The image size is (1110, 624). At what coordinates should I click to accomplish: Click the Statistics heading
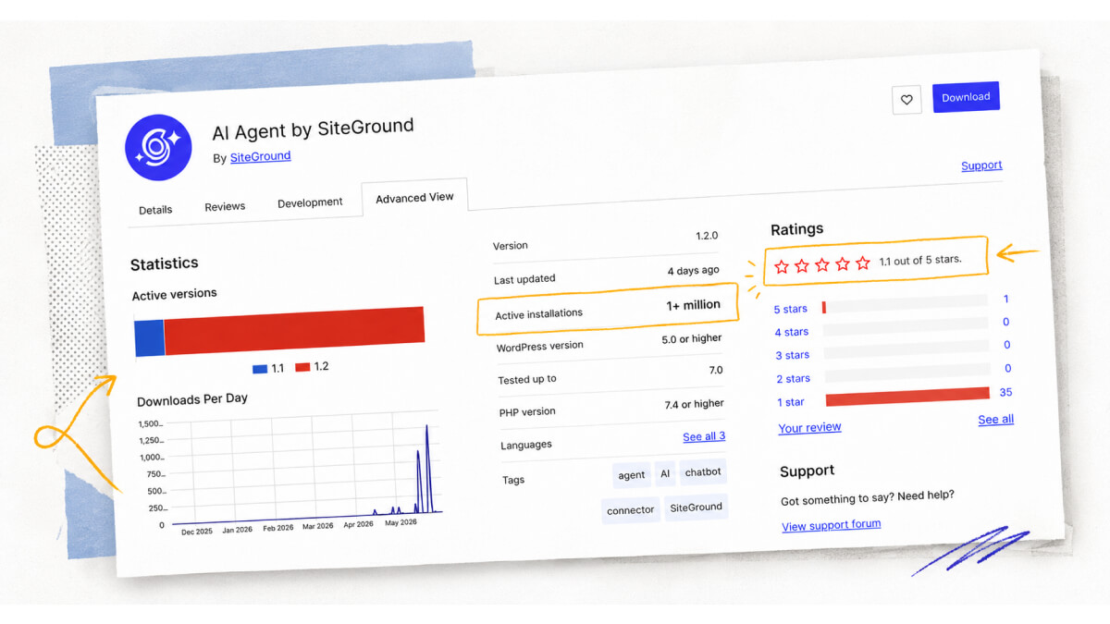click(165, 263)
